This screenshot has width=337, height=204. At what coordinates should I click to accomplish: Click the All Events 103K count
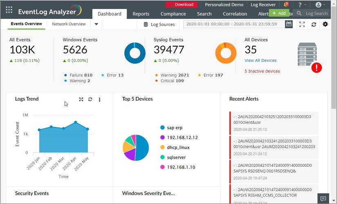22,50
